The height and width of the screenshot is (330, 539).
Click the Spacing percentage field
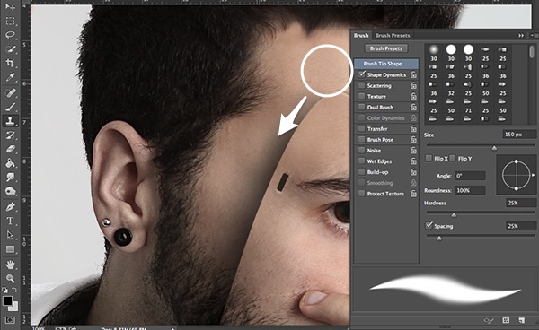coord(521,226)
